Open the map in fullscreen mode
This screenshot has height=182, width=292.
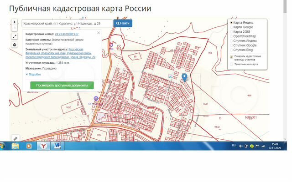coord(14,36)
